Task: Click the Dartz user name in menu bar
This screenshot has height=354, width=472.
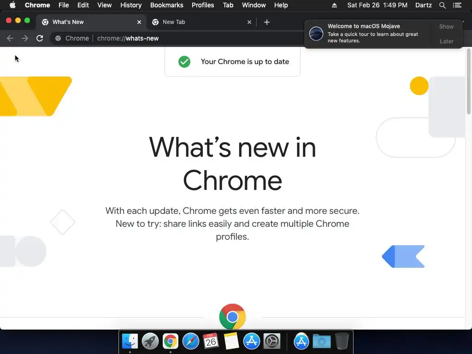Action: point(423,5)
